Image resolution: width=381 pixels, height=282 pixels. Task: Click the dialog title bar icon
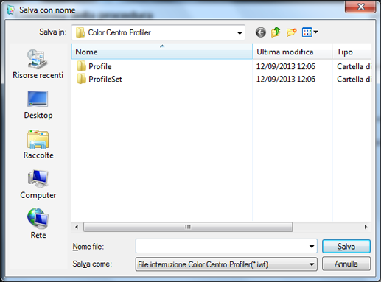[11, 10]
